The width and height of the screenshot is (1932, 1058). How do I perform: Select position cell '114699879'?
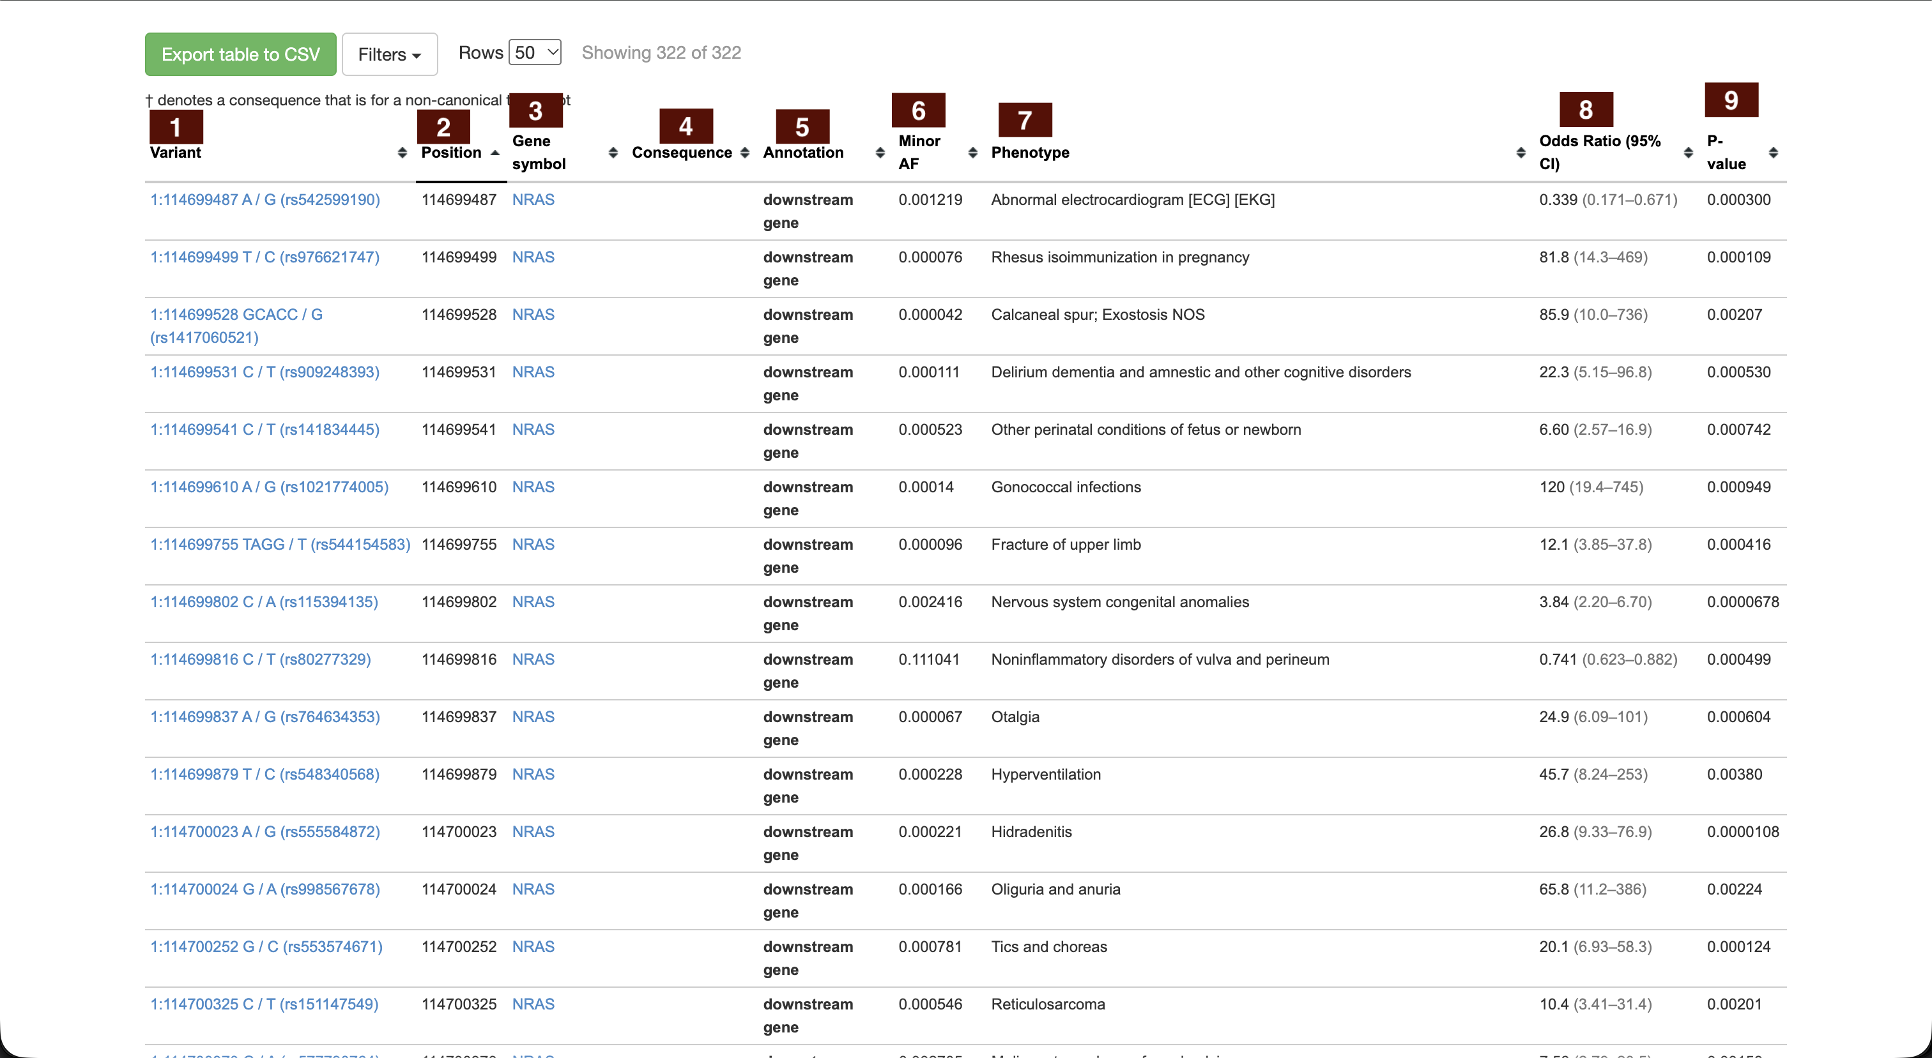pyautogui.click(x=459, y=774)
